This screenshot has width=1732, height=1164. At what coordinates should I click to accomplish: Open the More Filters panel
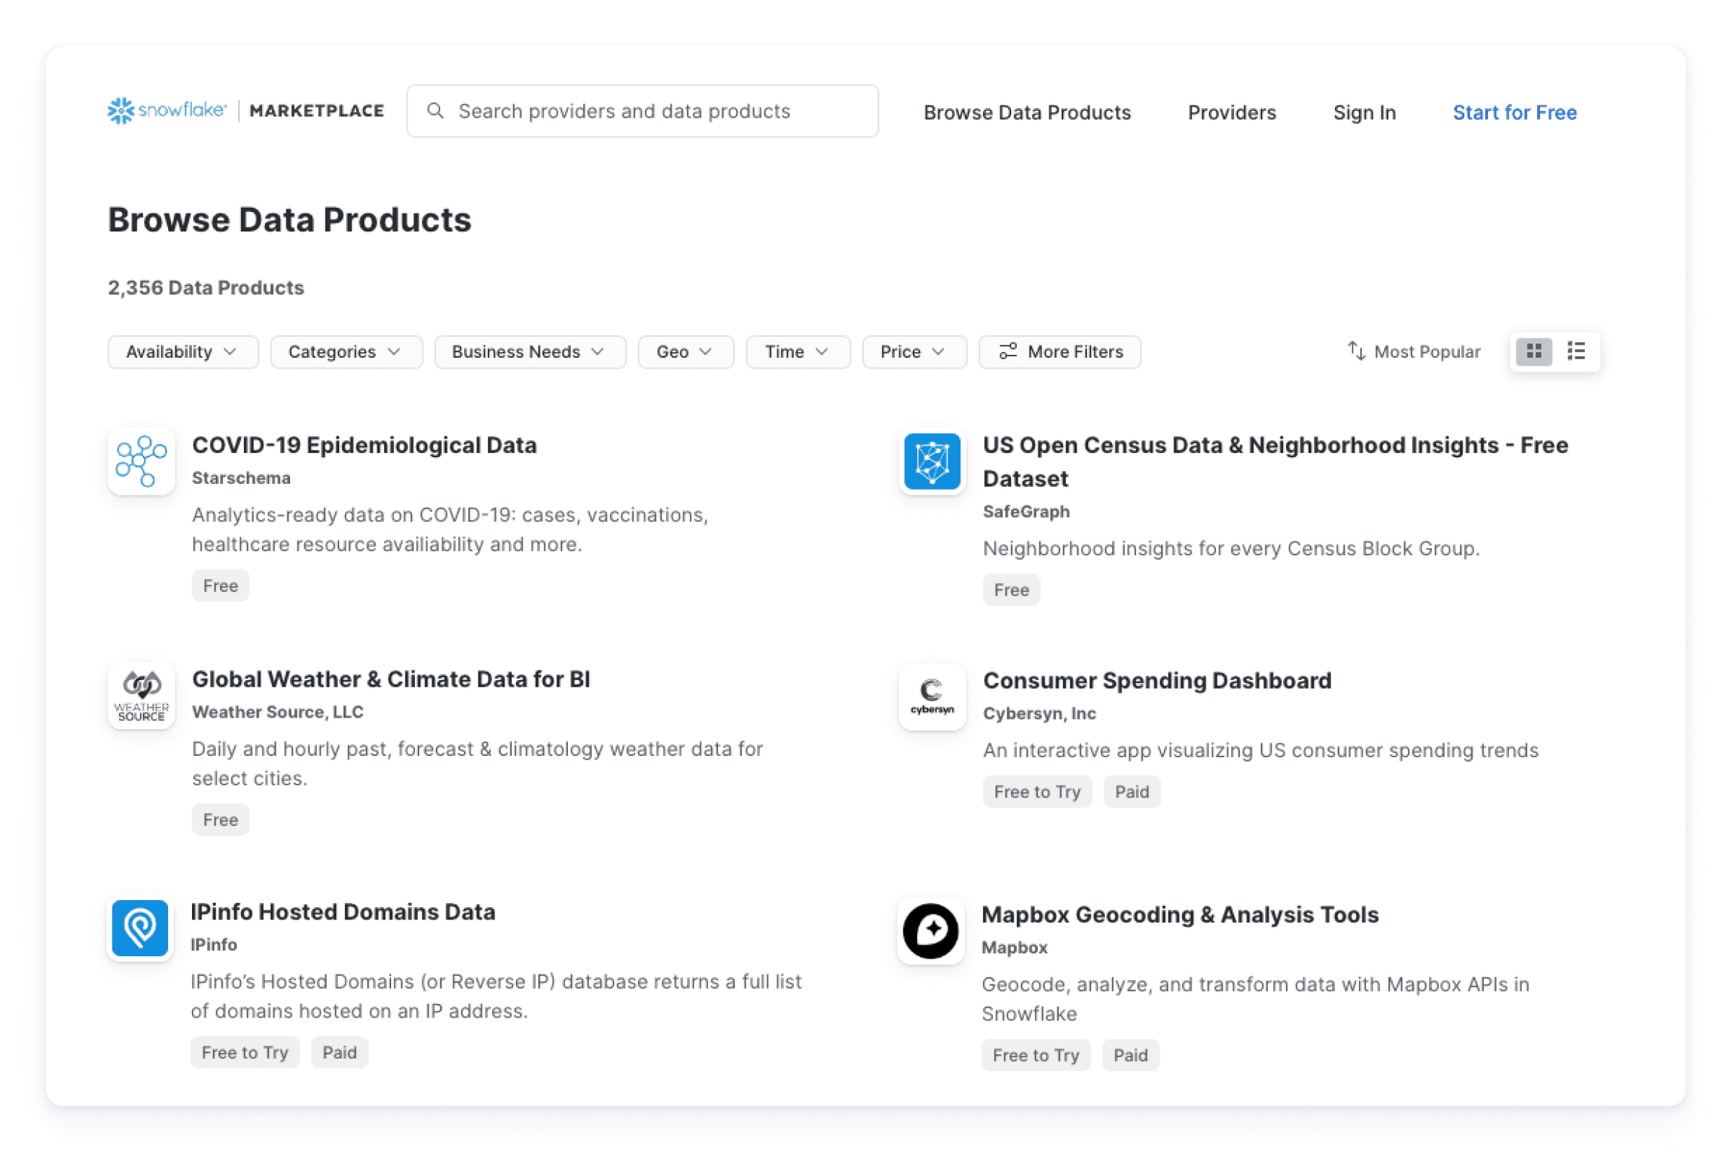(1060, 351)
